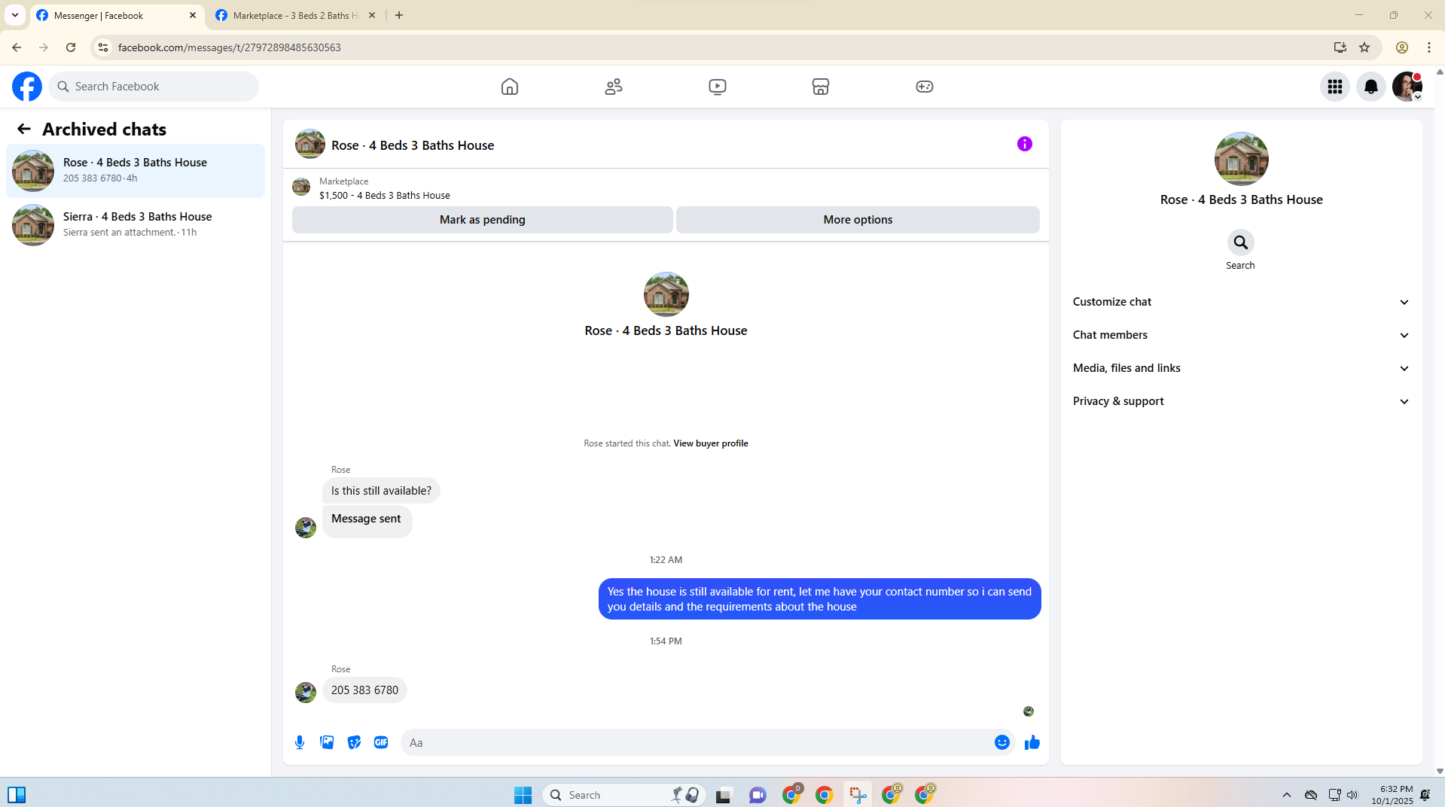Screen dimensions: 1445x807
Task: Open conversation information purple icon
Action: click(1025, 144)
